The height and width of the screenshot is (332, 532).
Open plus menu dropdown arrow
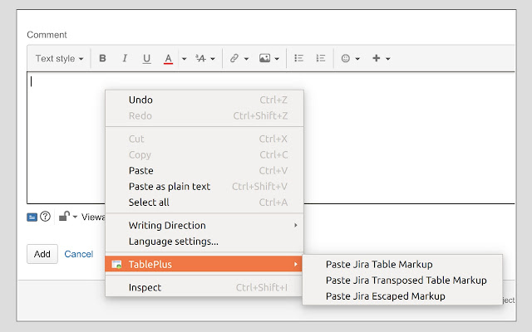[388, 59]
